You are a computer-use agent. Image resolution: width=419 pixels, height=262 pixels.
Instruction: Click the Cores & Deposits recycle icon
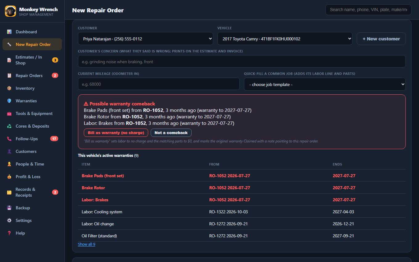(9, 126)
